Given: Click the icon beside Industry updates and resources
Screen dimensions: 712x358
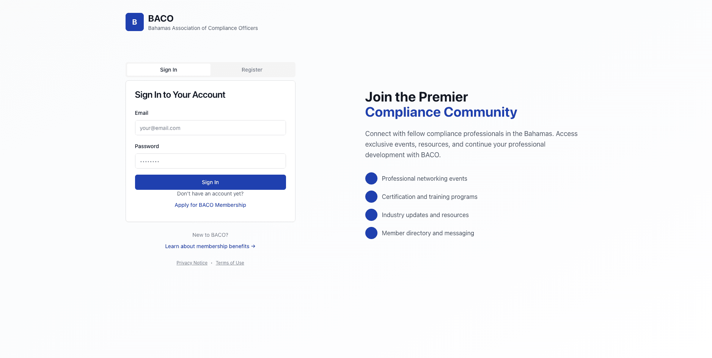Looking at the screenshot, I should tap(371, 214).
